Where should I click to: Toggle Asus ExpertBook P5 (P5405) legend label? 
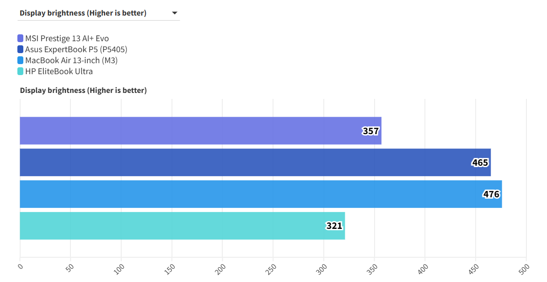pyautogui.click(x=76, y=49)
